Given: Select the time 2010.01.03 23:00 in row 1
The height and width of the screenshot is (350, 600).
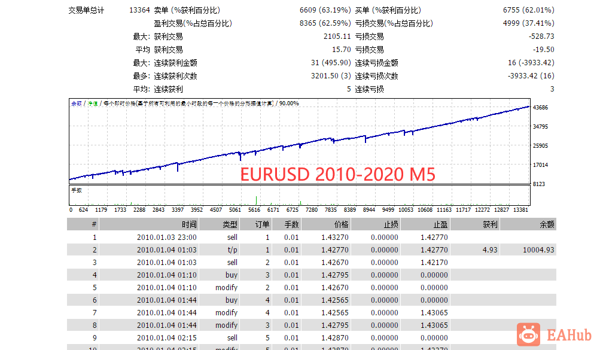Looking at the screenshot, I should point(167,237).
